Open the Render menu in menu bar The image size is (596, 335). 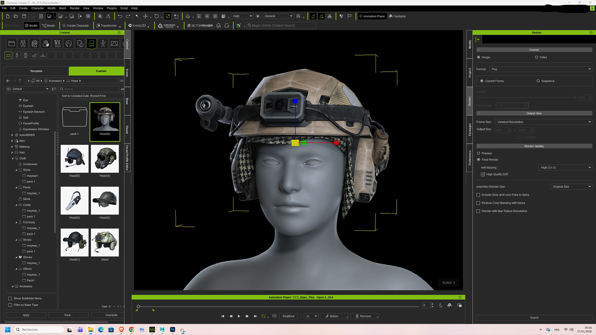coord(74,8)
